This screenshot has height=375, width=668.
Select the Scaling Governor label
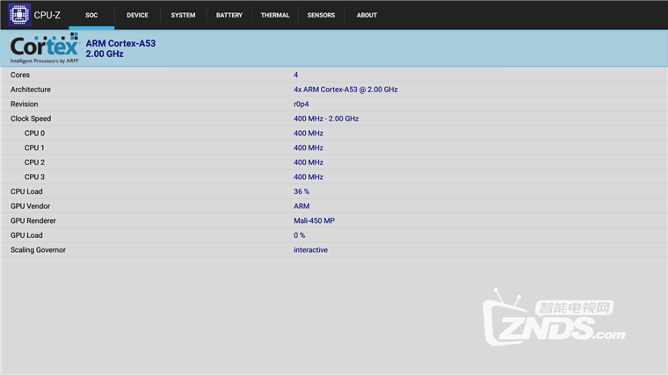click(38, 250)
